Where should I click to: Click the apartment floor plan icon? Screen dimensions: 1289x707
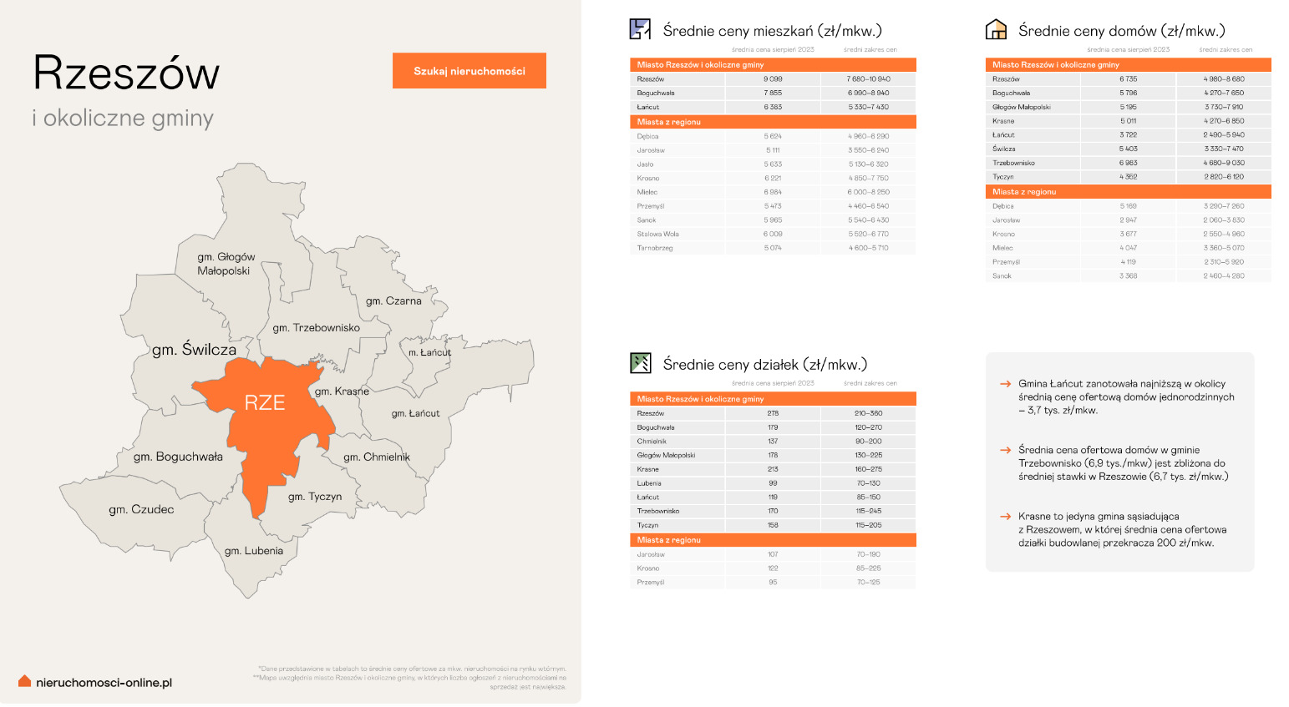640,30
